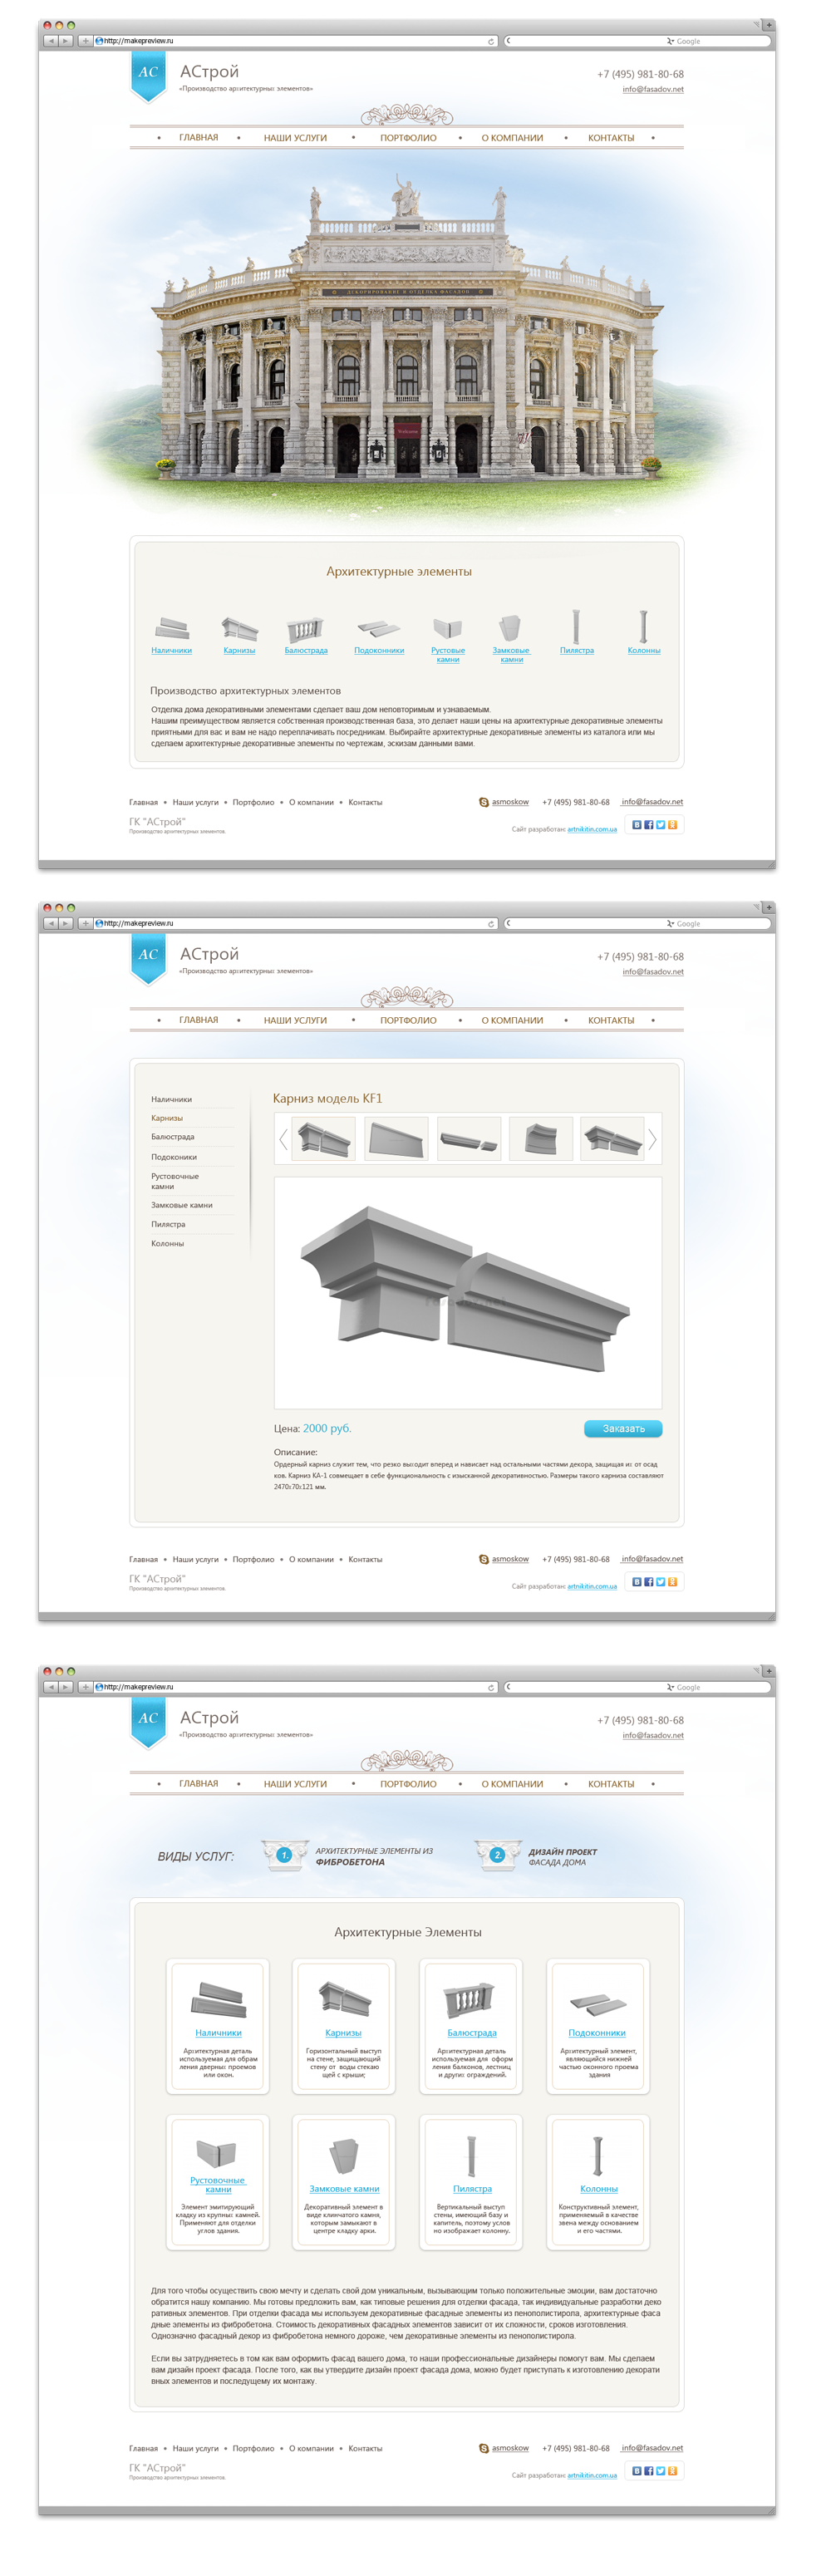Click the Наличники icon on the homepage
The height and width of the screenshot is (2576, 831).
click(x=172, y=628)
